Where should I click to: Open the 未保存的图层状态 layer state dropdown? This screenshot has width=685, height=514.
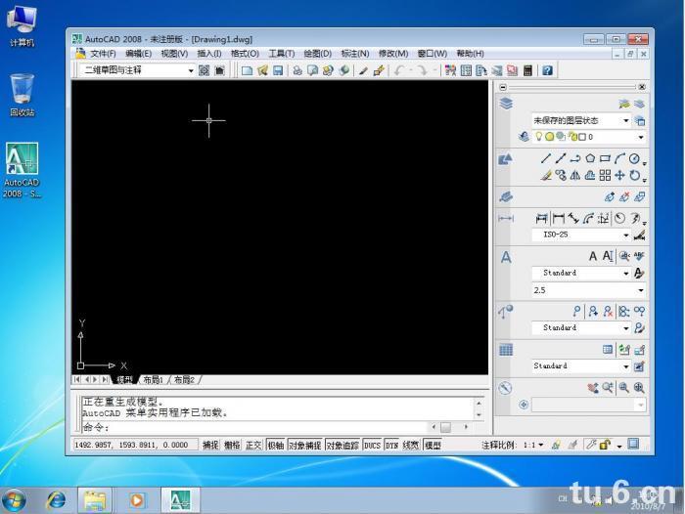coord(626,120)
